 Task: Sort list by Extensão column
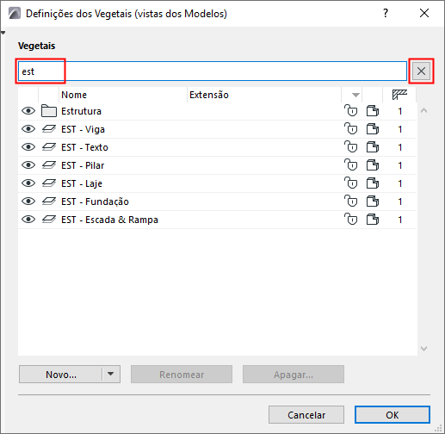264,95
